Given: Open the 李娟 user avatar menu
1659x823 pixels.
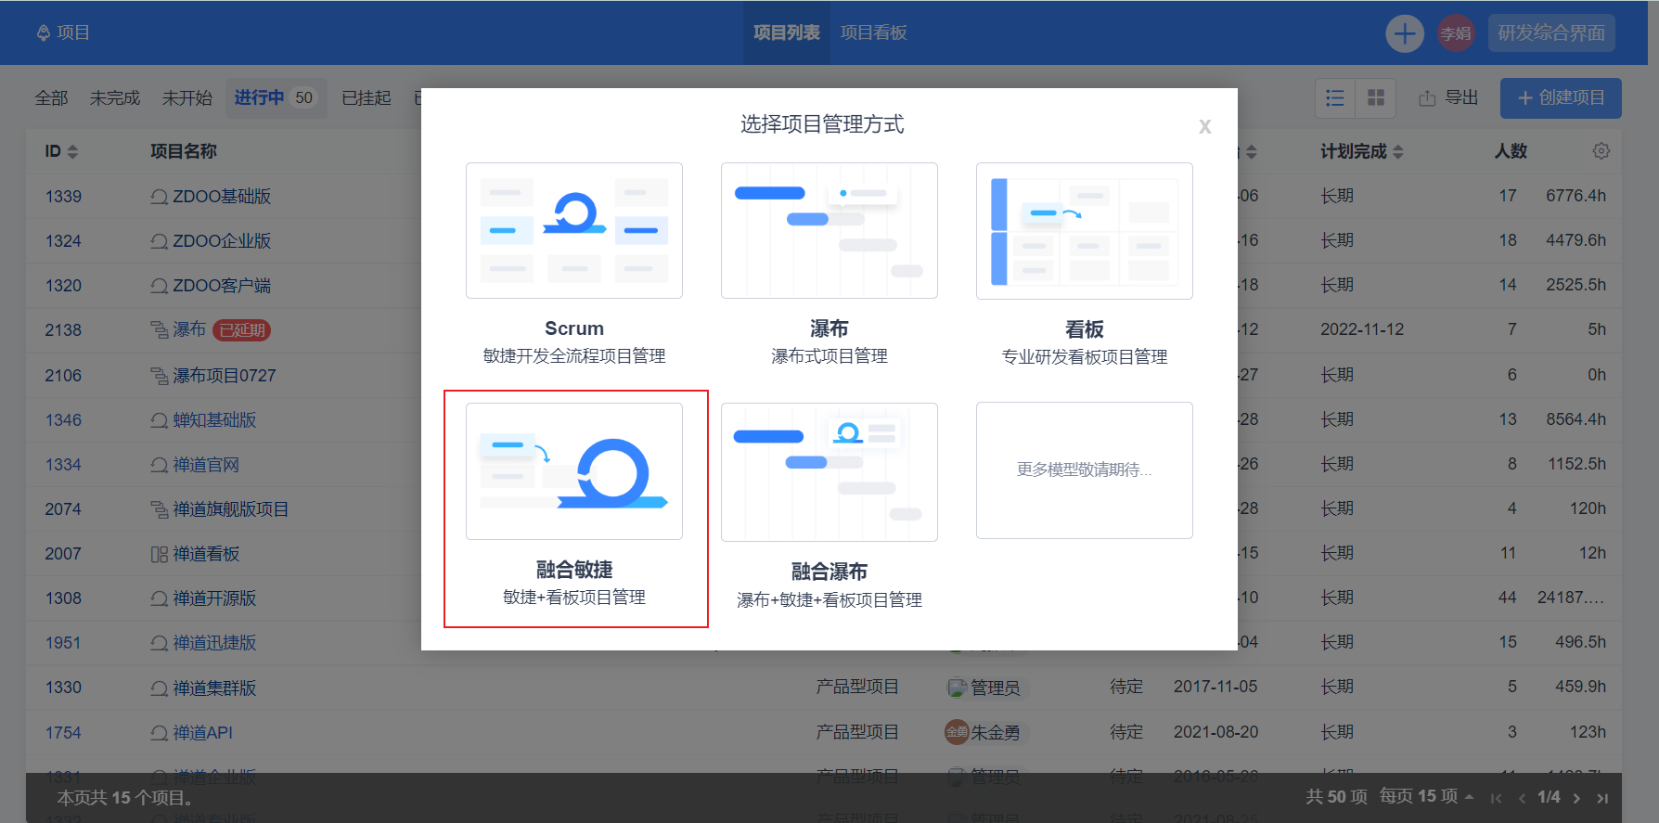Looking at the screenshot, I should [x=1456, y=33].
